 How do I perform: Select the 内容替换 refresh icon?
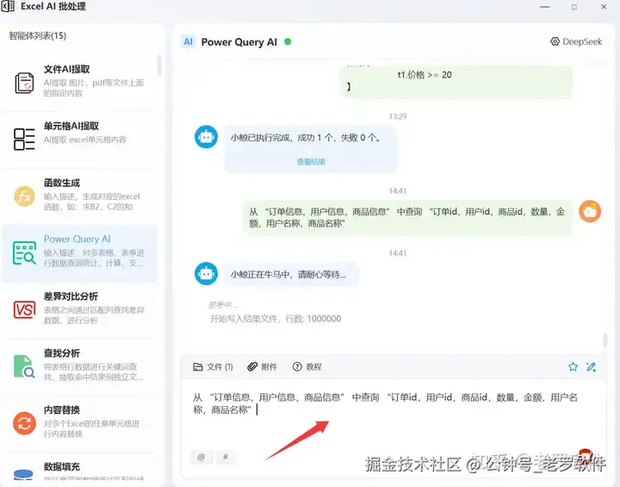pyautogui.click(x=24, y=423)
